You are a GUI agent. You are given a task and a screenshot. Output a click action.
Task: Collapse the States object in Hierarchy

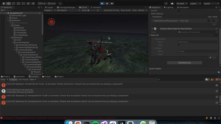(10, 25)
